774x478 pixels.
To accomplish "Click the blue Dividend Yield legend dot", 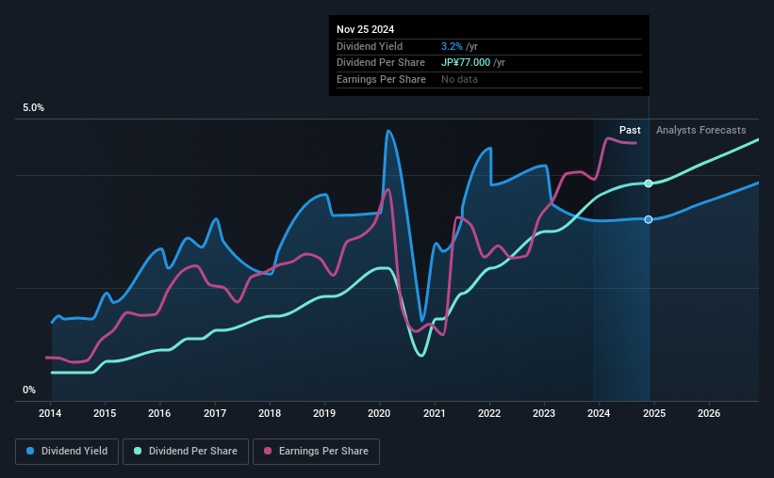I will pos(30,451).
